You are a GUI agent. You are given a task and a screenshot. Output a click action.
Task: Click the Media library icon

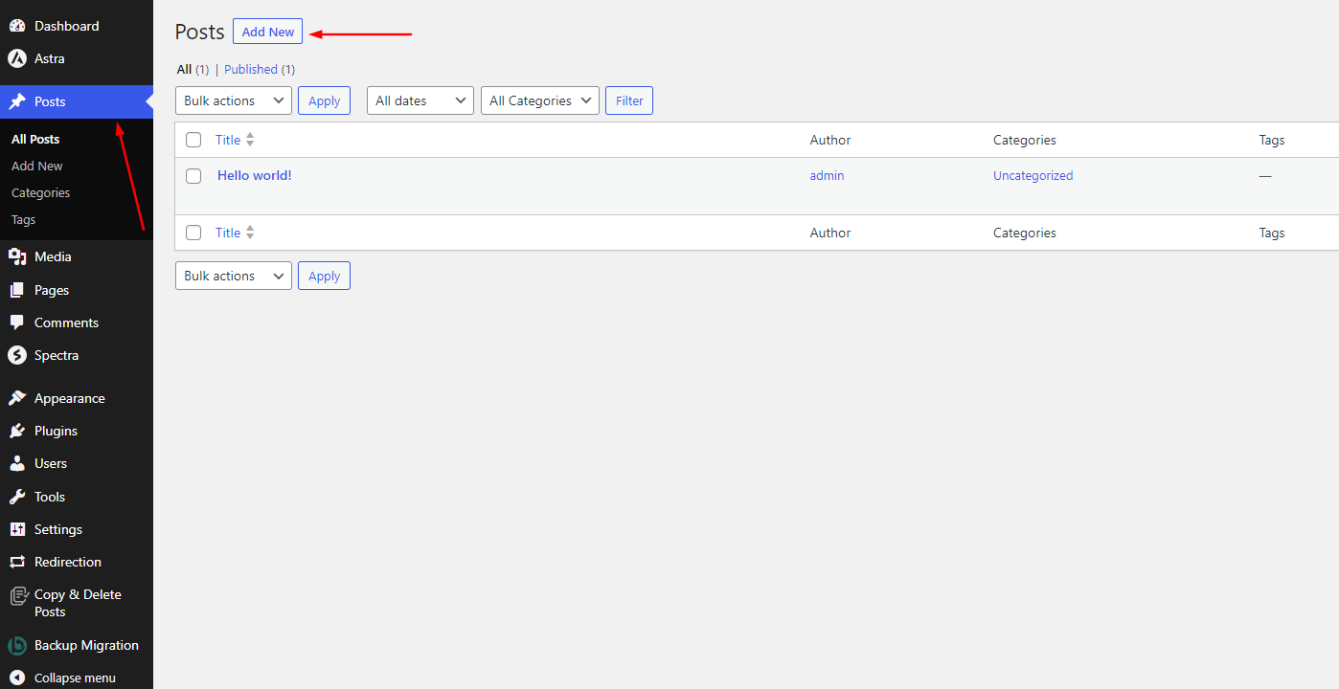pos(17,256)
